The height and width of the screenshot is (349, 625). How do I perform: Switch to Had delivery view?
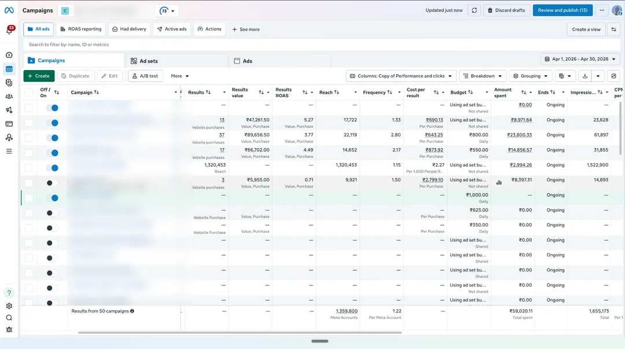click(x=129, y=29)
